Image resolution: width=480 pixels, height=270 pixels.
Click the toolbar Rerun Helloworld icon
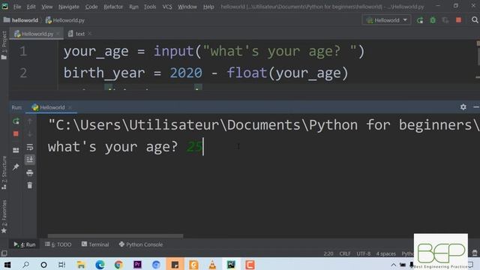420,20
